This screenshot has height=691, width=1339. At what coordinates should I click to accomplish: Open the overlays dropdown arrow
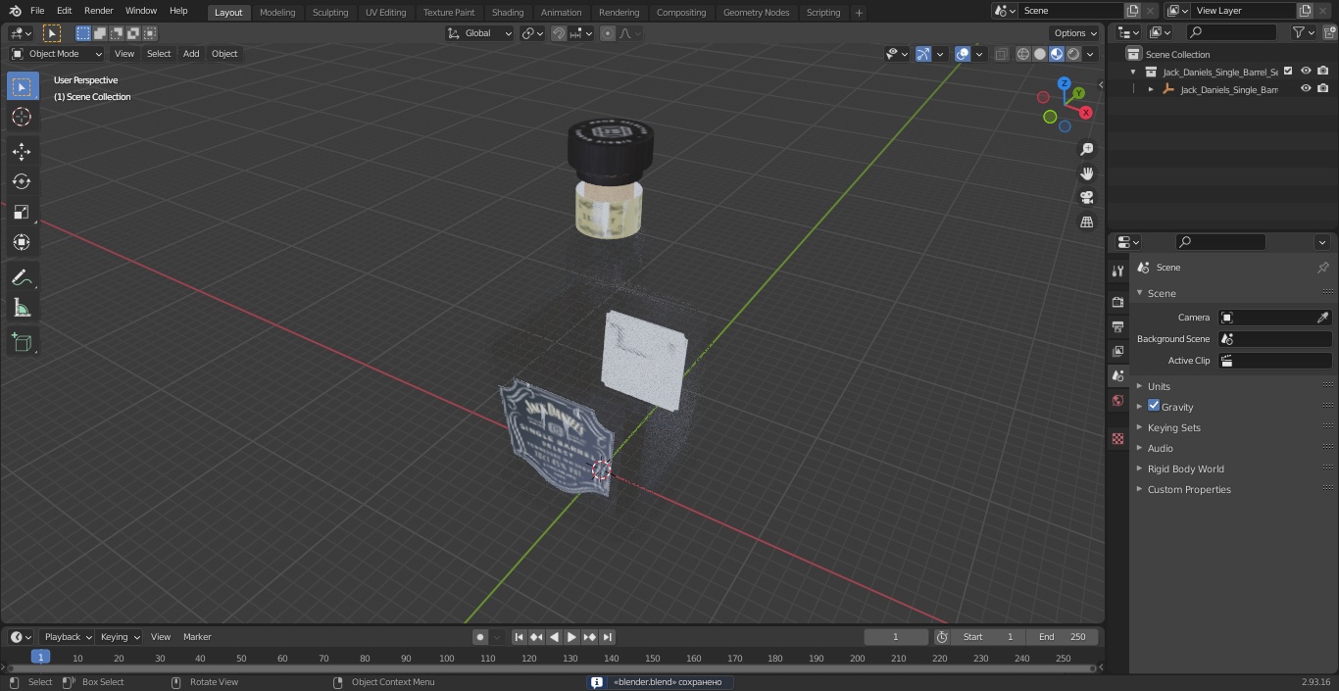(979, 54)
